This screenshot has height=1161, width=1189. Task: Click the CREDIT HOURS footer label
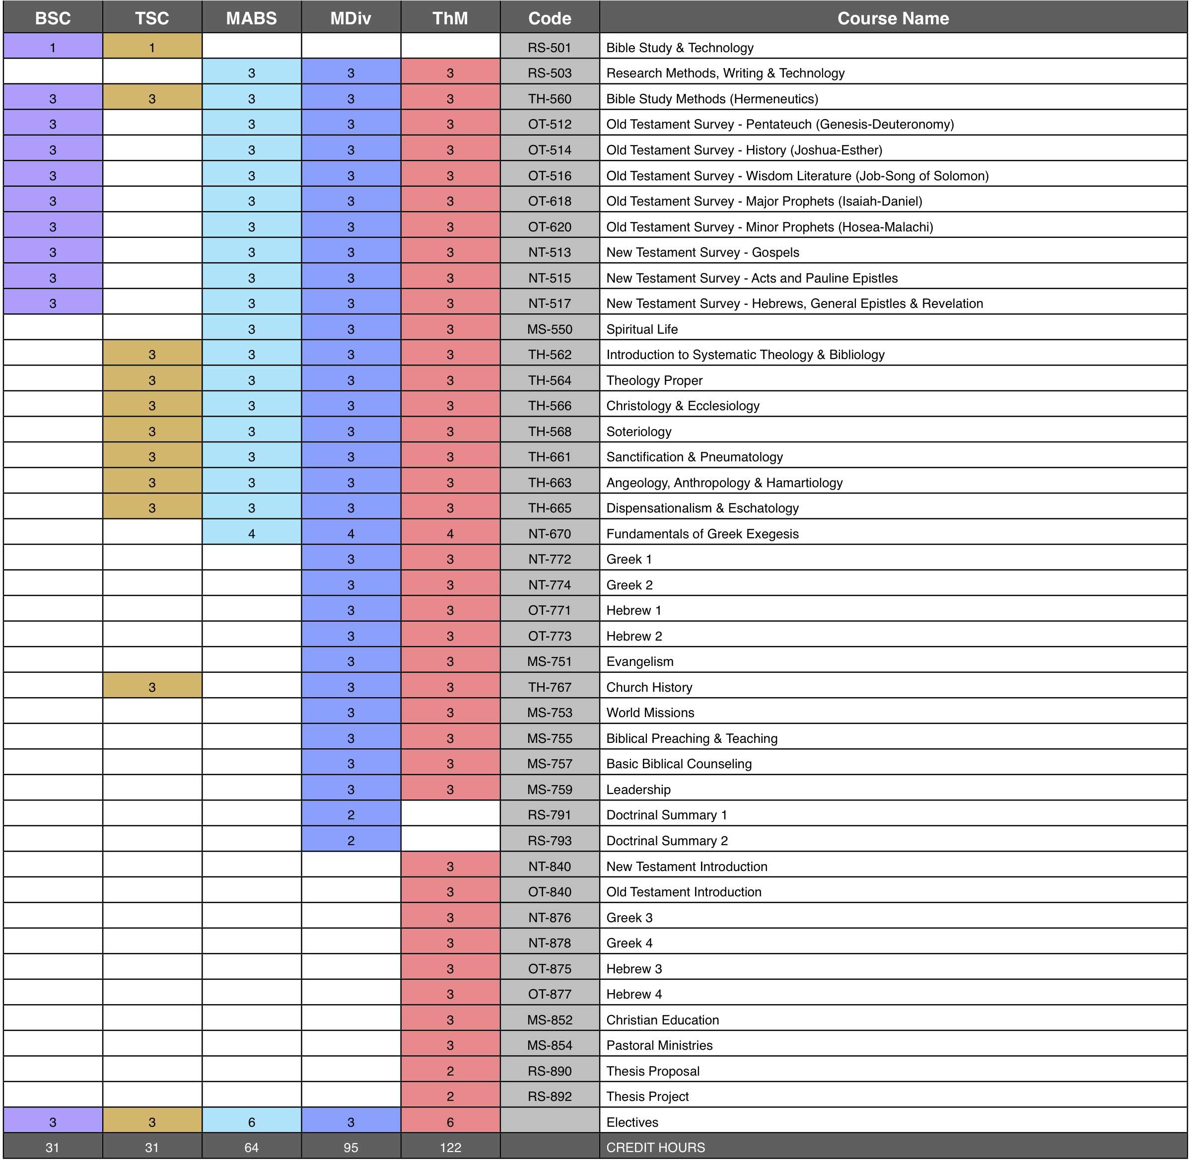click(655, 1148)
